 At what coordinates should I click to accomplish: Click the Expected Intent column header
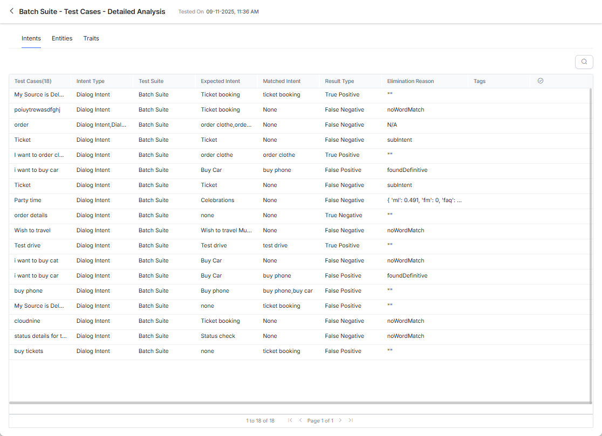[x=220, y=81]
